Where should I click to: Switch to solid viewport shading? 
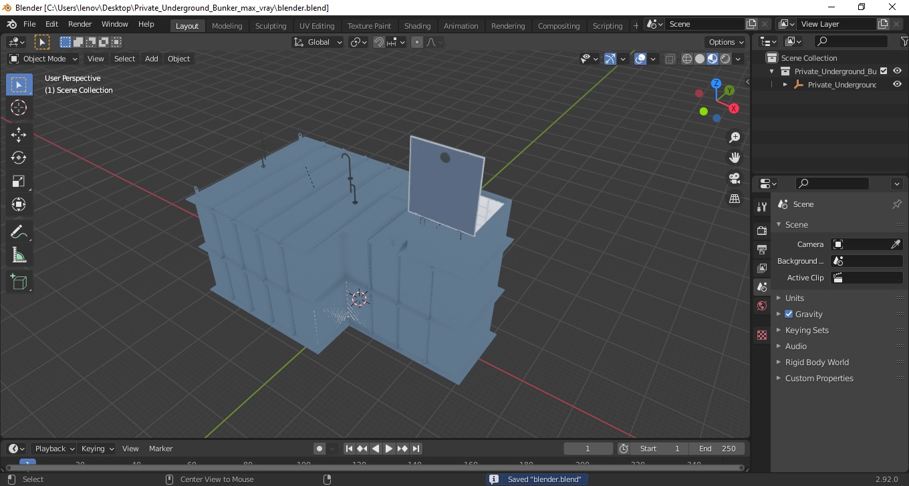coord(700,59)
